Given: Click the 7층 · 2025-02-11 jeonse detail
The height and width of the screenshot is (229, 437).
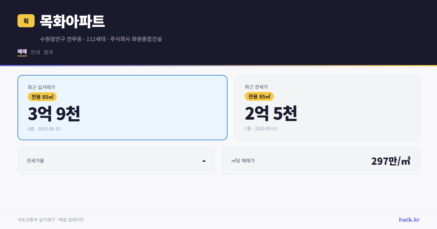Looking at the screenshot, I should 261,128.
